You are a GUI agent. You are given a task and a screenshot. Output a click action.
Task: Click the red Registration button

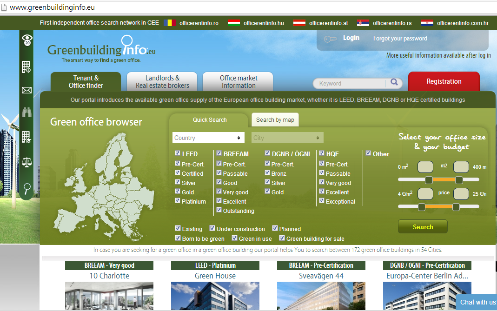coord(444,81)
